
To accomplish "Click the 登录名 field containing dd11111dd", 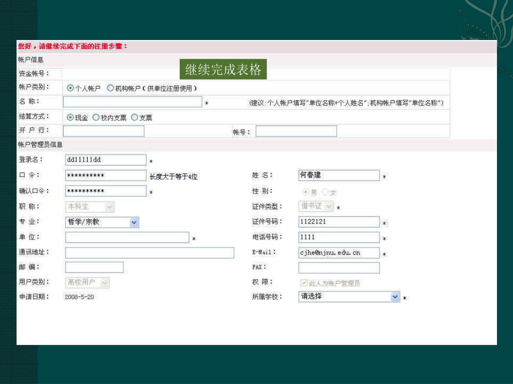I will pos(106,160).
